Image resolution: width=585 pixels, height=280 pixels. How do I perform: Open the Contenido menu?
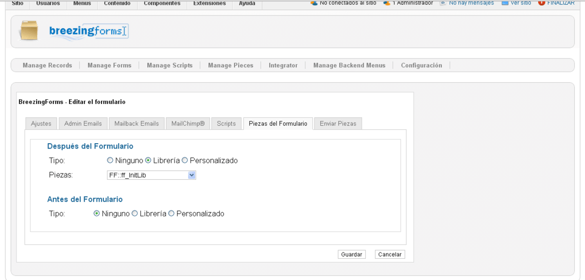pos(117,3)
